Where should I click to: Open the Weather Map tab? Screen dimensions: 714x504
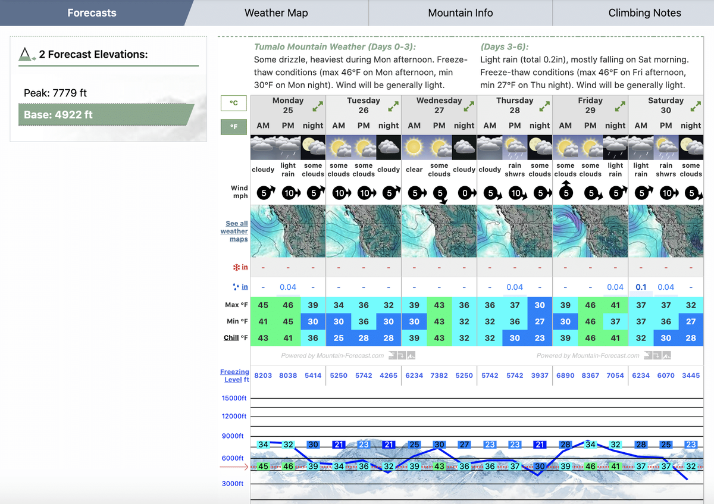[x=276, y=12]
